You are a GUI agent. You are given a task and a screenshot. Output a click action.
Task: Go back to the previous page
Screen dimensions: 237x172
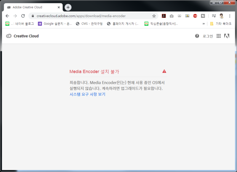[x=7, y=16]
